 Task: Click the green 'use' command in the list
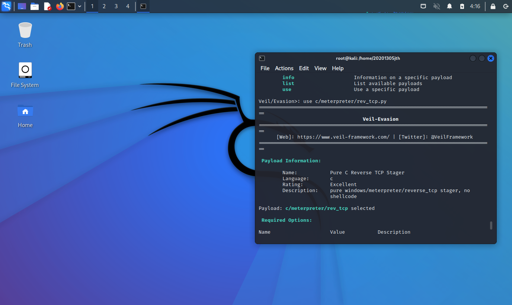[x=287, y=90]
